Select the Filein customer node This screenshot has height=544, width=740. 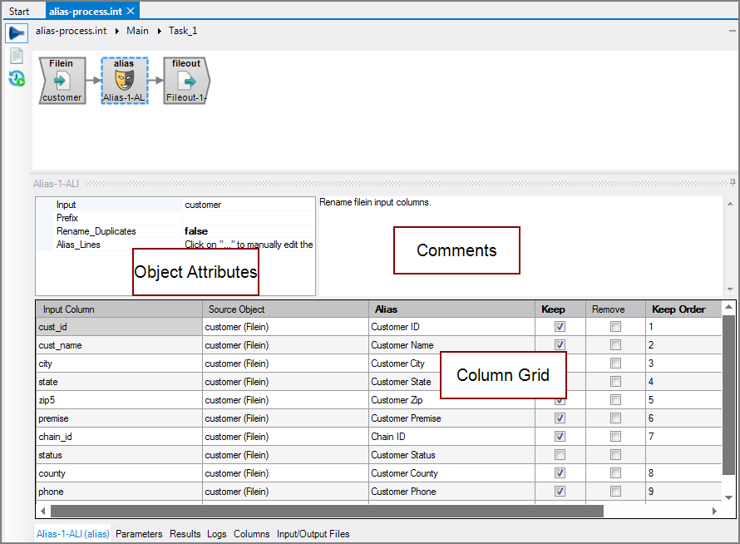[62, 81]
